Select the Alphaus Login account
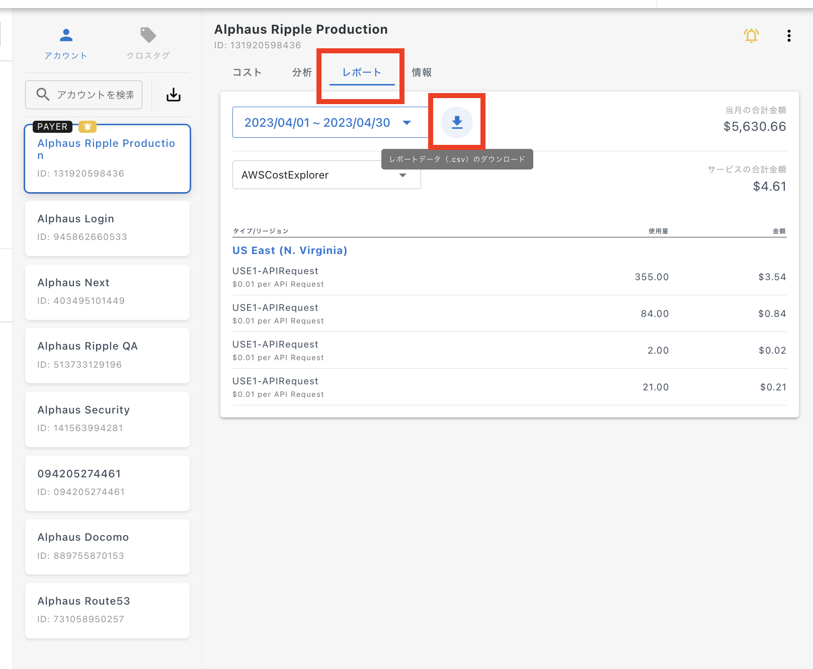Screen dimensions: 813x669 pos(107,228)
